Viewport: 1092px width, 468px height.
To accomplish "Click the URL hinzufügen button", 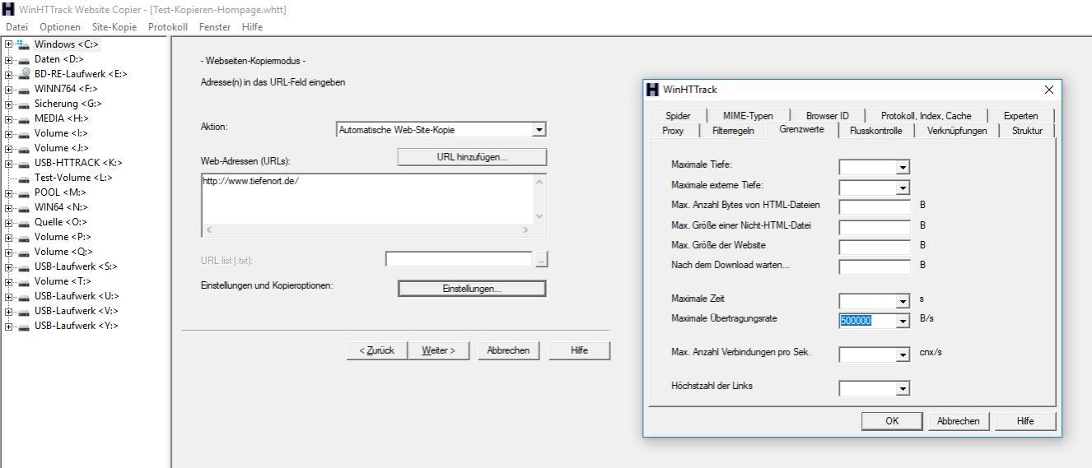I will tap(472, 157).
